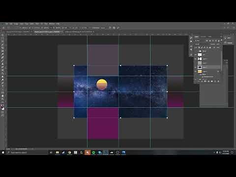Click the orange striped sun on canvas
Image resolution: width=236 pixels, height=177 pixels.
102,85
